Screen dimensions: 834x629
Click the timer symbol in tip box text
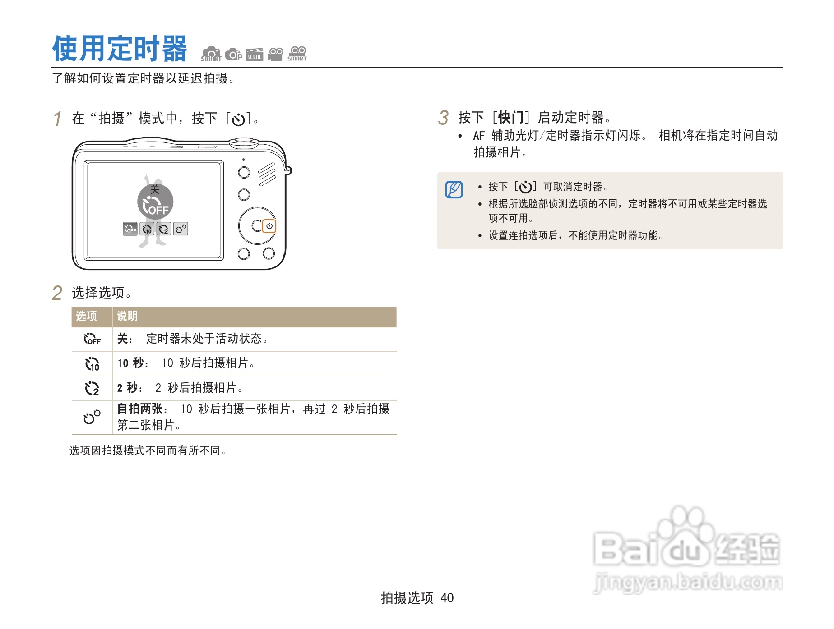pyautogui.click(x=525, y=187)
